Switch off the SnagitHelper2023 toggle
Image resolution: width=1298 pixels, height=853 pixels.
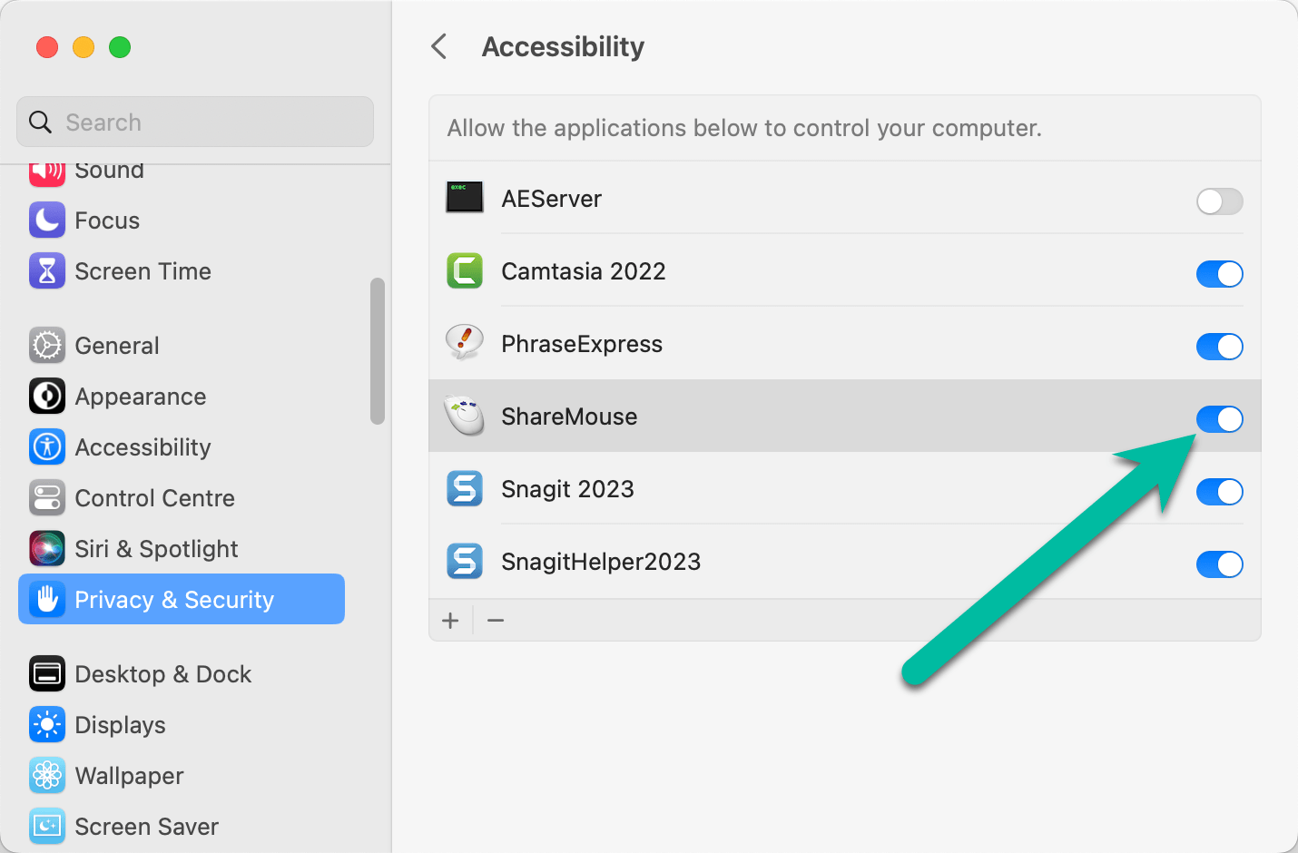[x=1219, y=564]
